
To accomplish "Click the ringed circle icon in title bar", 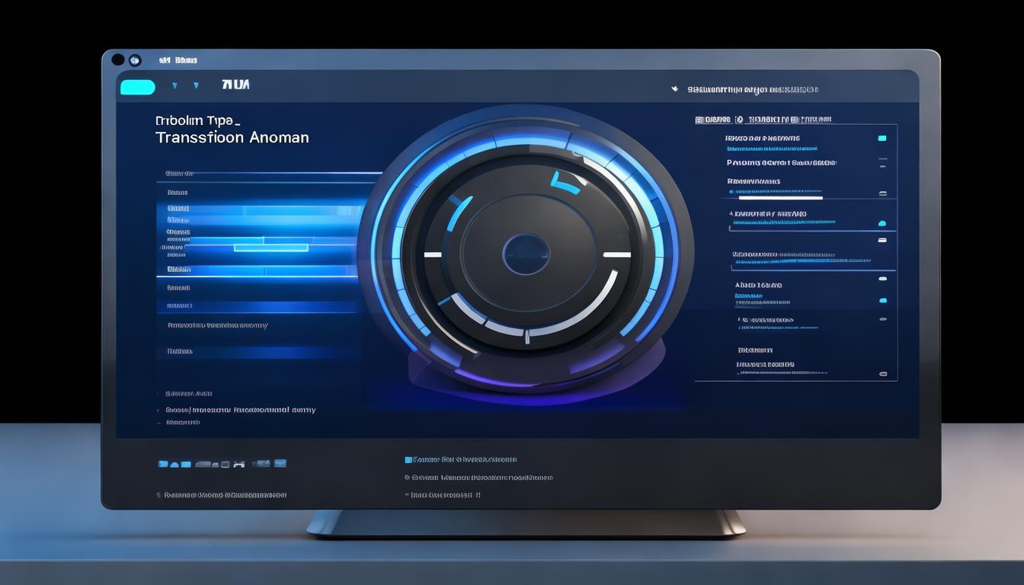I will pyautogui.click(x=135, y=59).
